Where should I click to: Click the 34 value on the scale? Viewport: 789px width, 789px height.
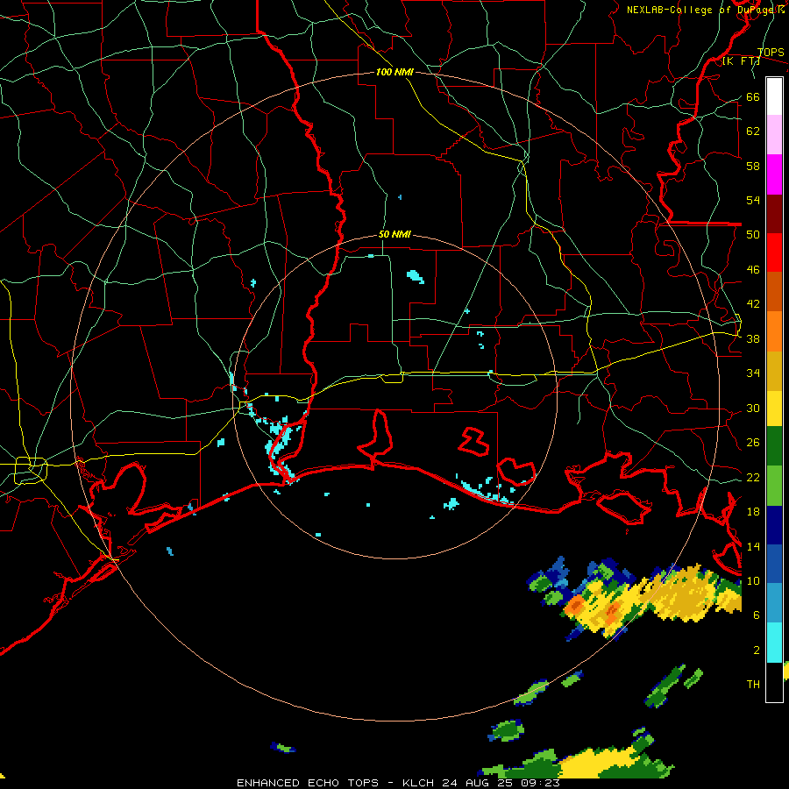point(753,373)
